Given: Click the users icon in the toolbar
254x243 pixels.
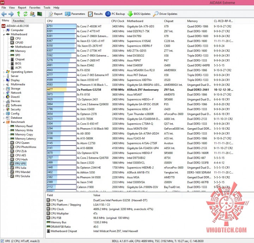Looking at the screenshot, I should tap(32, 14).
